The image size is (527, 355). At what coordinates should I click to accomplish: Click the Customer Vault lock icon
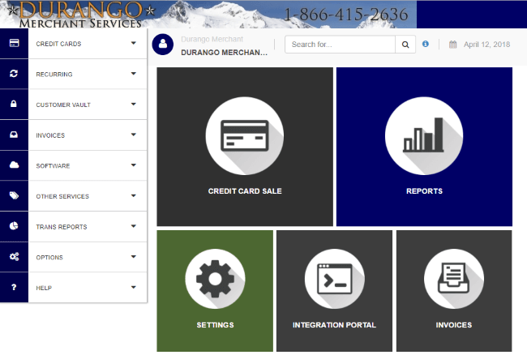point(14,104)
